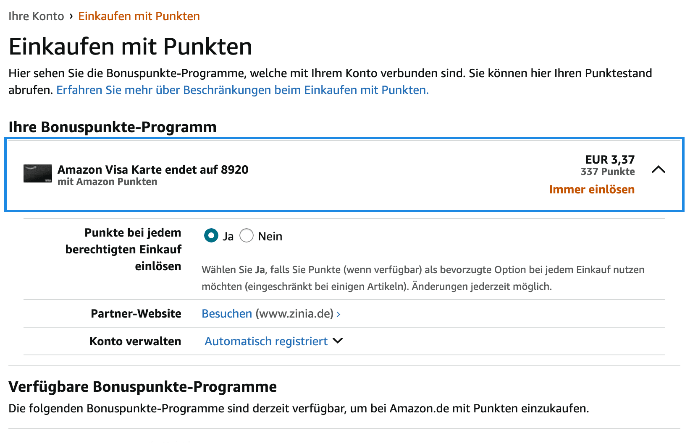
Task: Click the breadcrumb separator arrow
Action: [71, 16]
